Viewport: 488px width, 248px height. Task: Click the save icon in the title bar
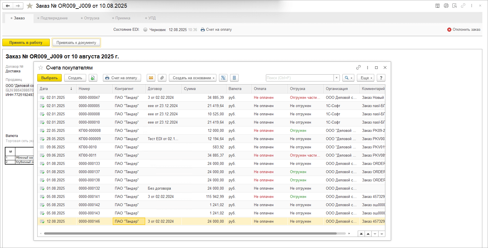[437, 6]
